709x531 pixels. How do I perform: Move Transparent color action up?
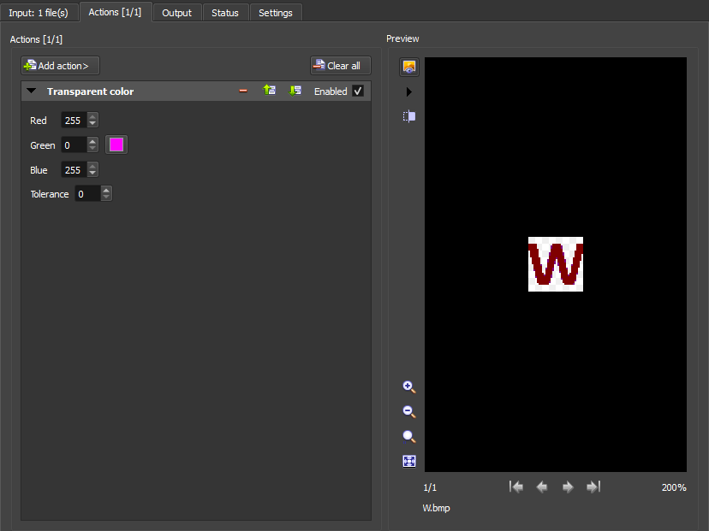coord(269,91)
